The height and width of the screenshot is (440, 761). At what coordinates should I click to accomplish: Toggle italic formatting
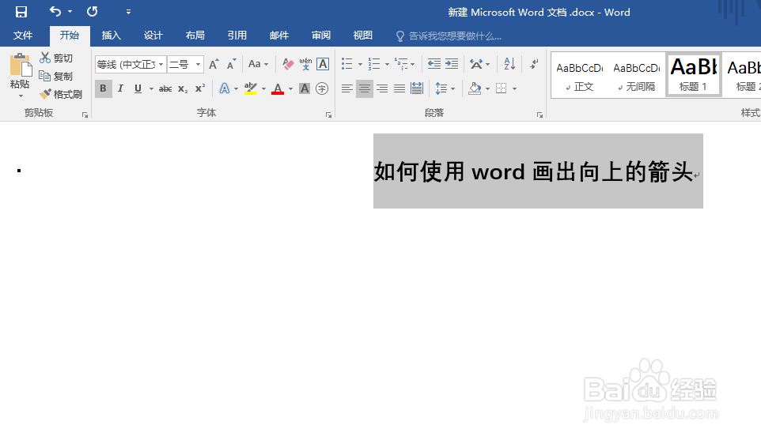click(120, 88)
